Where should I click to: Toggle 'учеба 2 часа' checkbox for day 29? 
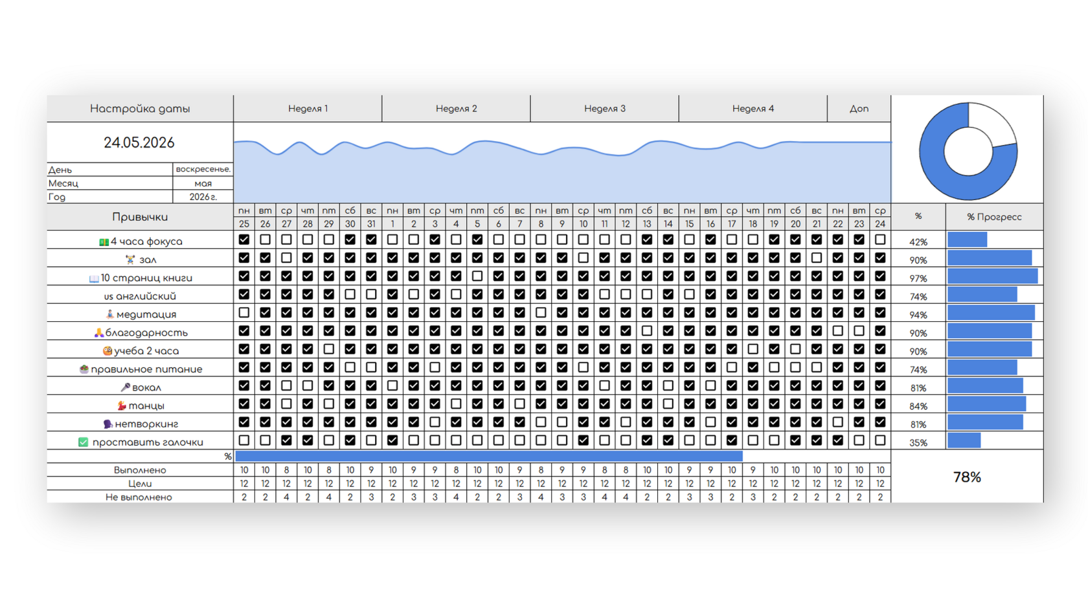tap(329, 349)
